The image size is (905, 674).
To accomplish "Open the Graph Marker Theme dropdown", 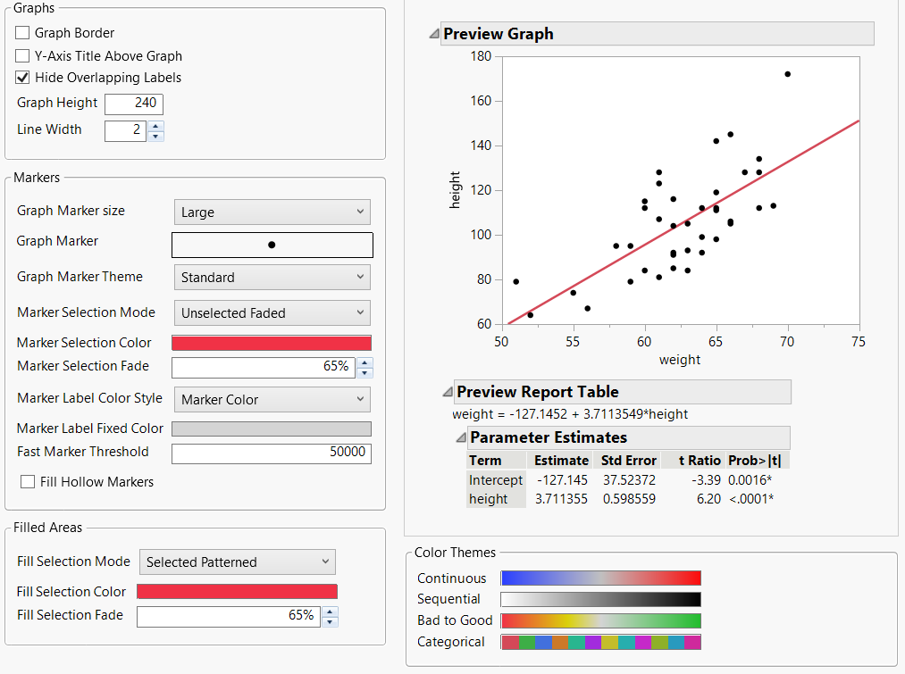I will point(272,277).
